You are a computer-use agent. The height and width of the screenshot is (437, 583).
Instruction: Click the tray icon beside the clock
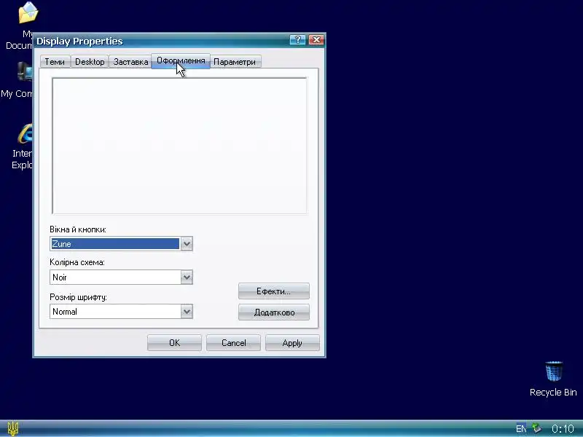[x=536, y=428]
